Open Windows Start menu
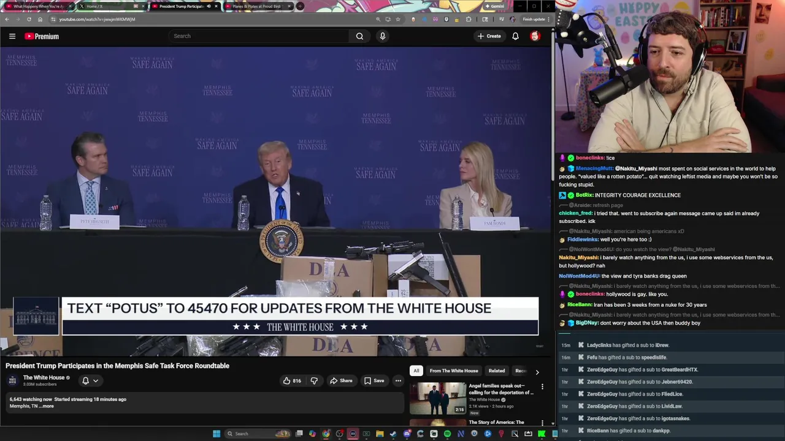785x441 pixels. 216,434
